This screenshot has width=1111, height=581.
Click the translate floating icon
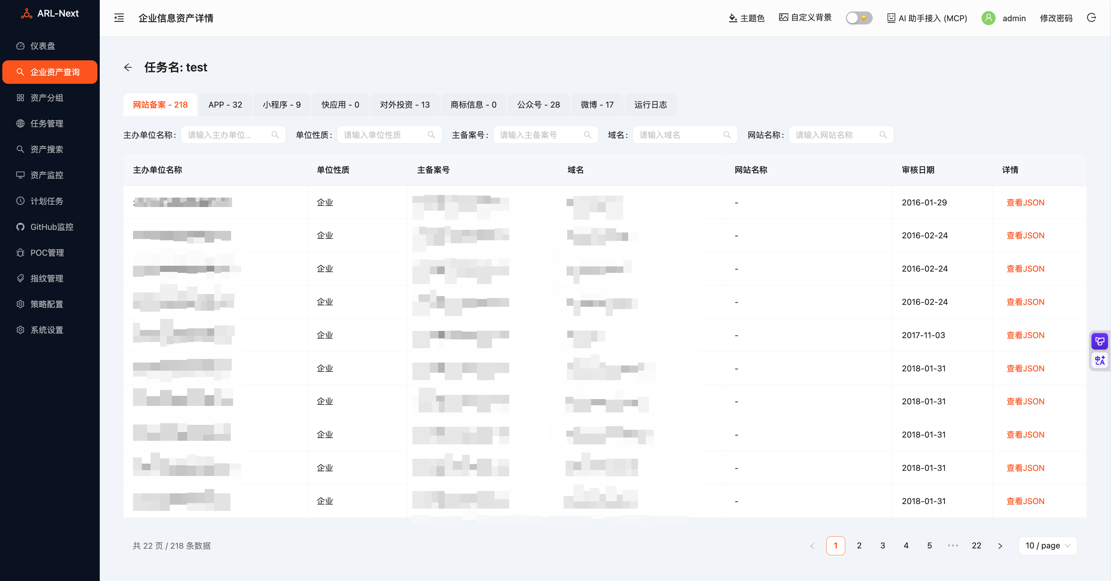click(x=1099, y=360)
